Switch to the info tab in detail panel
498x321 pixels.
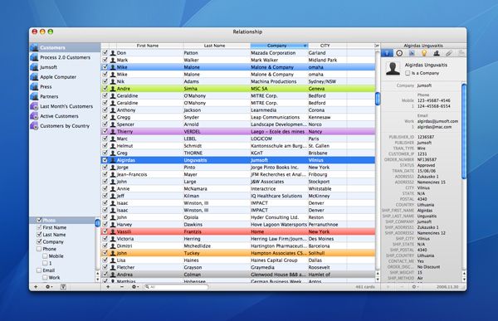point(387,53)
